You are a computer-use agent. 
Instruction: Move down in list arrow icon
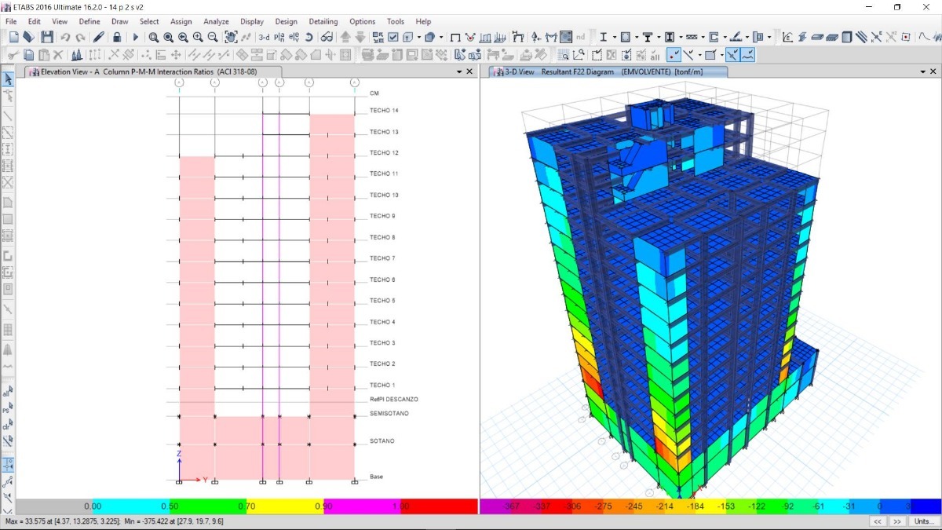[360, 37]
